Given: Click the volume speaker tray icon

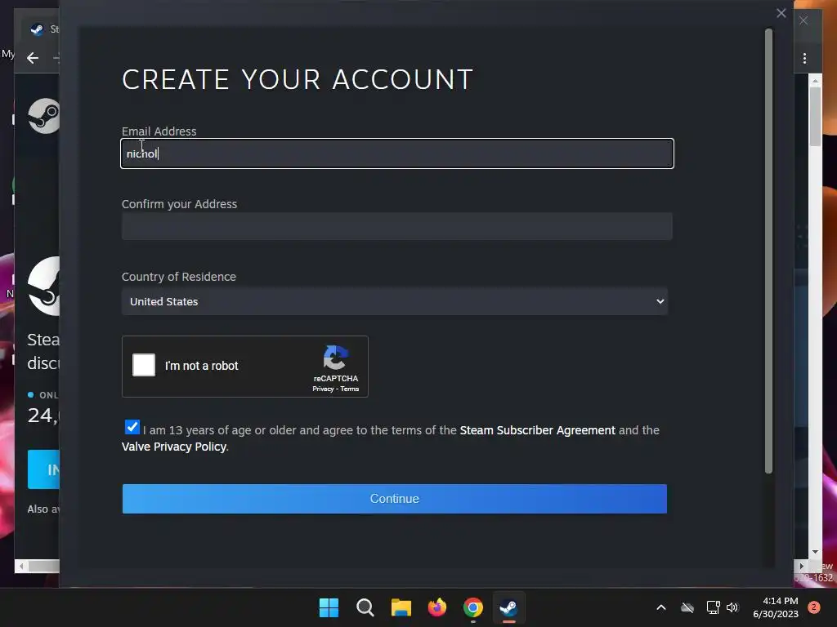Looking at the screenshot, I should coord(732,607).
